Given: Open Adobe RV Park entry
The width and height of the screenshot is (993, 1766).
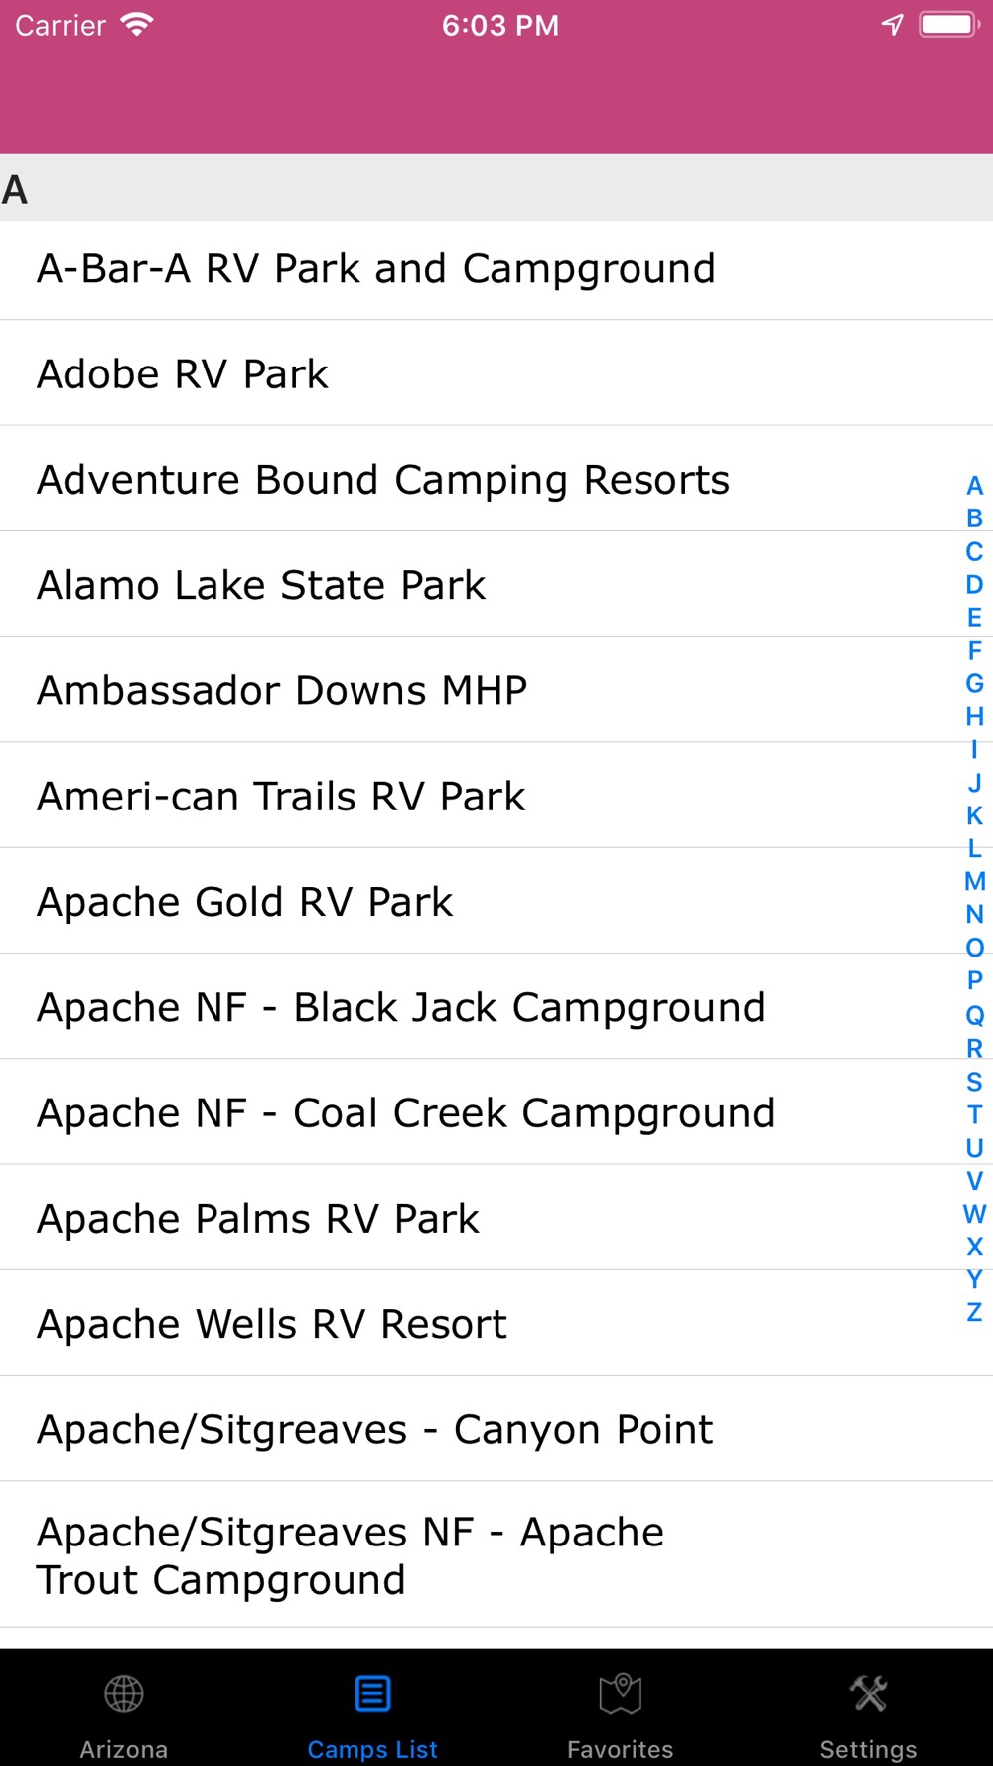Looking at the screenshot, I should (x=496, y=373).
